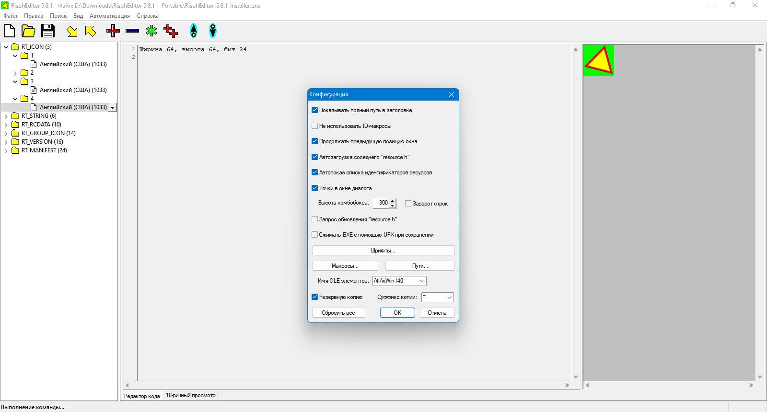
Task: Click the "Сбросить все" button
Action: [x=338, y=313]
